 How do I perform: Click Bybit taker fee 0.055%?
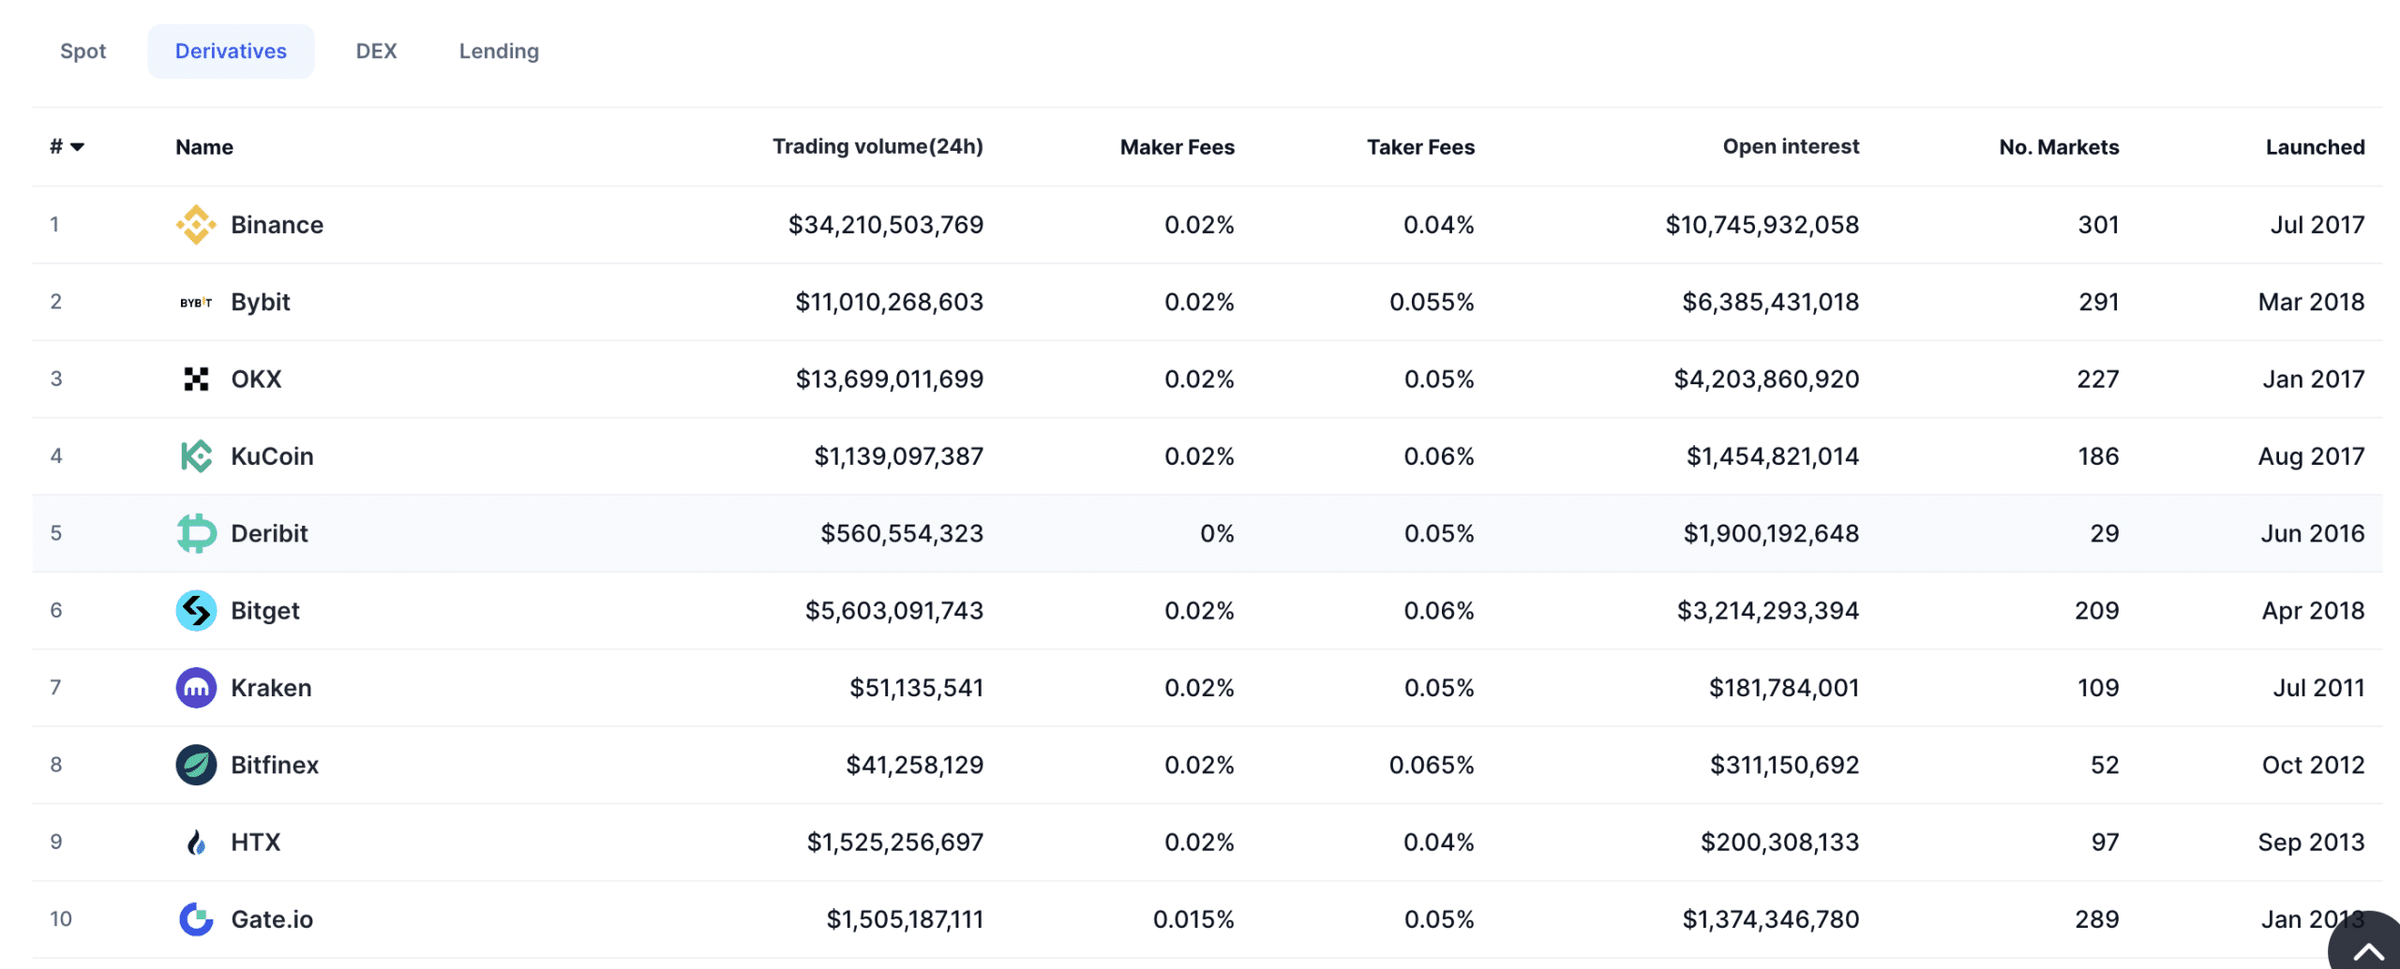pos(1432,303)
